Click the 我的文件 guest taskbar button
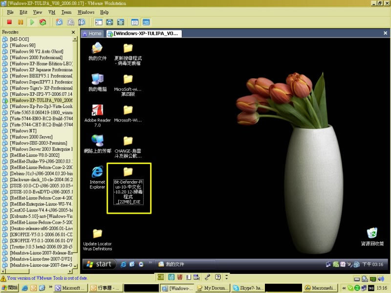This screenshot has height=293, width=391. point(185,264)
